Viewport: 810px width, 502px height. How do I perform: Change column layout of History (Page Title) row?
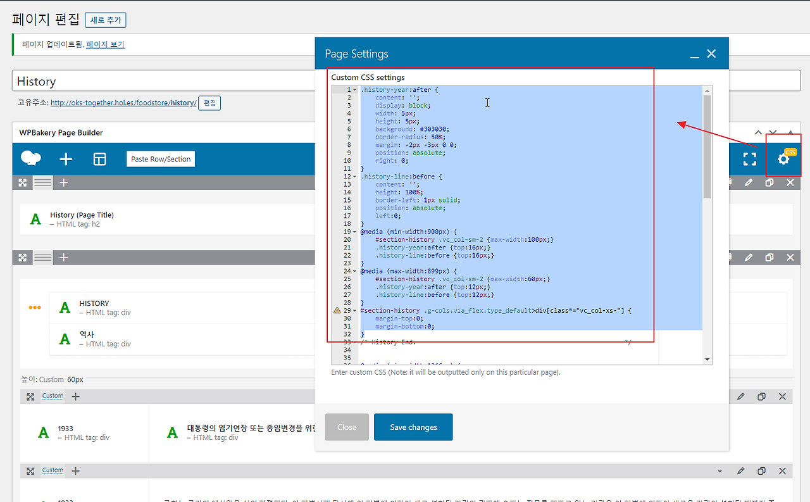[x=43, y=182]
